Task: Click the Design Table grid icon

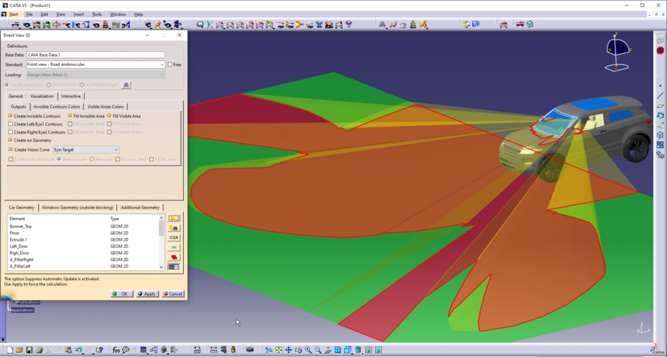Action: point(143,350)
